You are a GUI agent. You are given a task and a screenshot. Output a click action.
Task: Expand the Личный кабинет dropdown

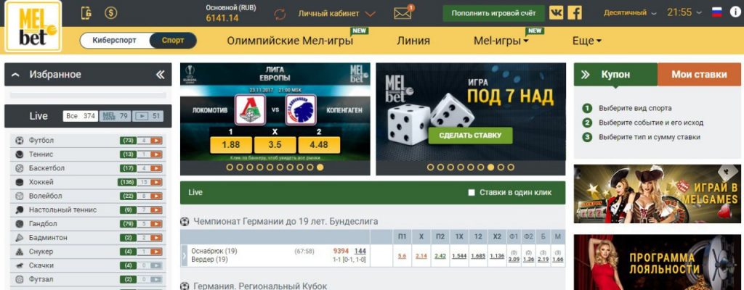(x=337, y=14)
